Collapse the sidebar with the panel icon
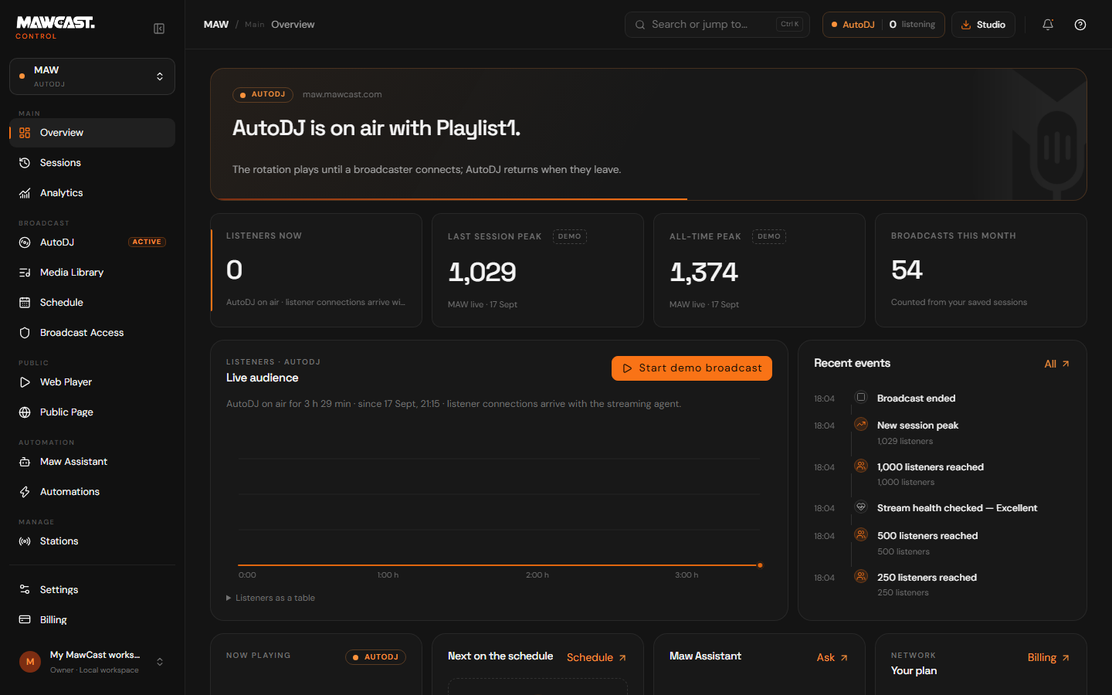The width and height of the screenshot is (1112, 695). [159, 29]
